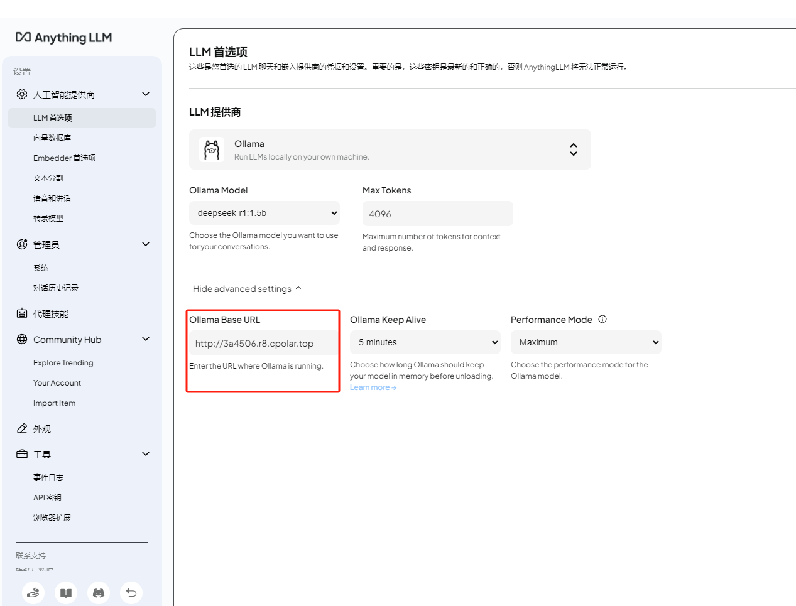Select LLM 首选项 in sidebar
Screen dimensions: 796x606
tap(82, 118)
